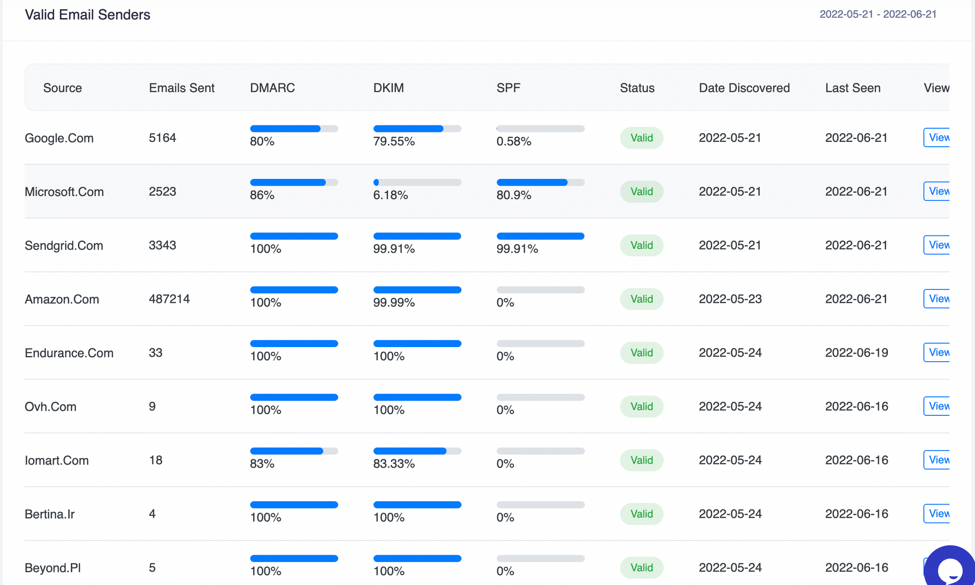Click the DMARC column header

pos(272,88)
